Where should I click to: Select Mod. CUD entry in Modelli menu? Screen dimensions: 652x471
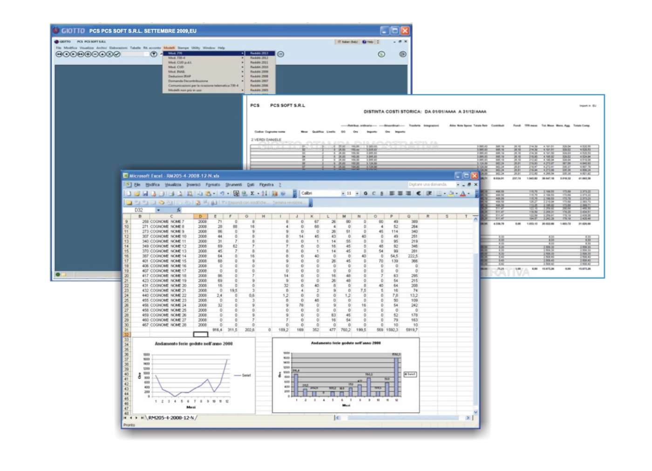[176, 67]
